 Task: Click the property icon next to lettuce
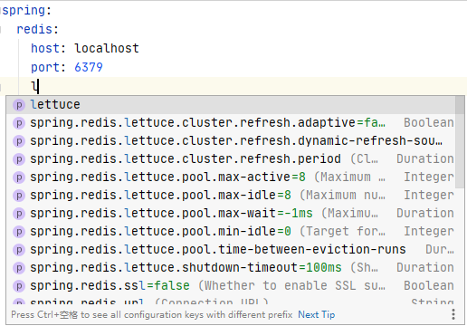(19, 105)
